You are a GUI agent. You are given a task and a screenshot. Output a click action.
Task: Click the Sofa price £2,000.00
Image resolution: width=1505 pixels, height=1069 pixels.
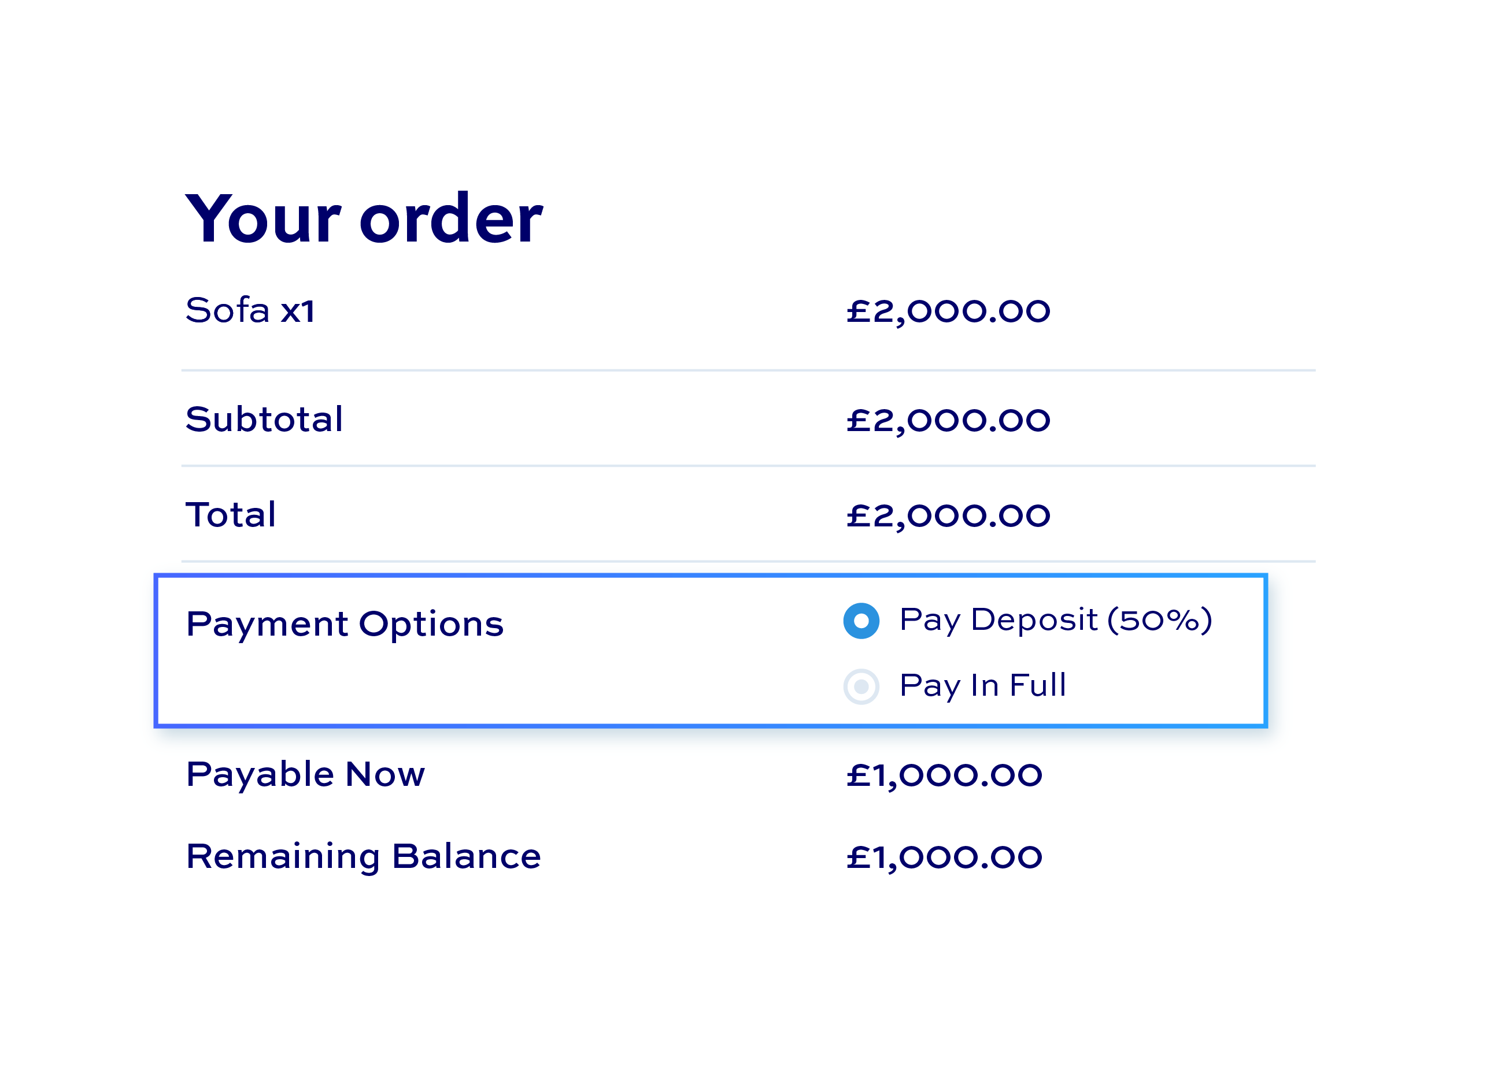pyautogui.click(x=948, y=311)
